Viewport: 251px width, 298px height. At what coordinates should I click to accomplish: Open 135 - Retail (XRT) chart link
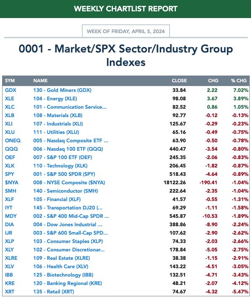click(54, 292)
